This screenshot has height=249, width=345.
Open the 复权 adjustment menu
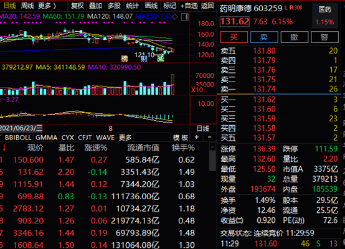pyautogui.click(x=77, y=6)
